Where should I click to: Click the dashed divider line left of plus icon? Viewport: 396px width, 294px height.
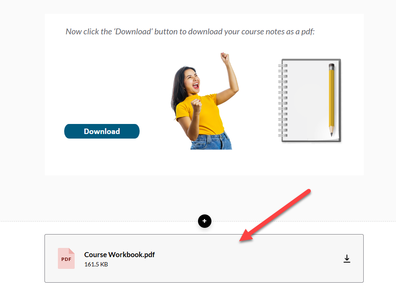pos(99,222)
